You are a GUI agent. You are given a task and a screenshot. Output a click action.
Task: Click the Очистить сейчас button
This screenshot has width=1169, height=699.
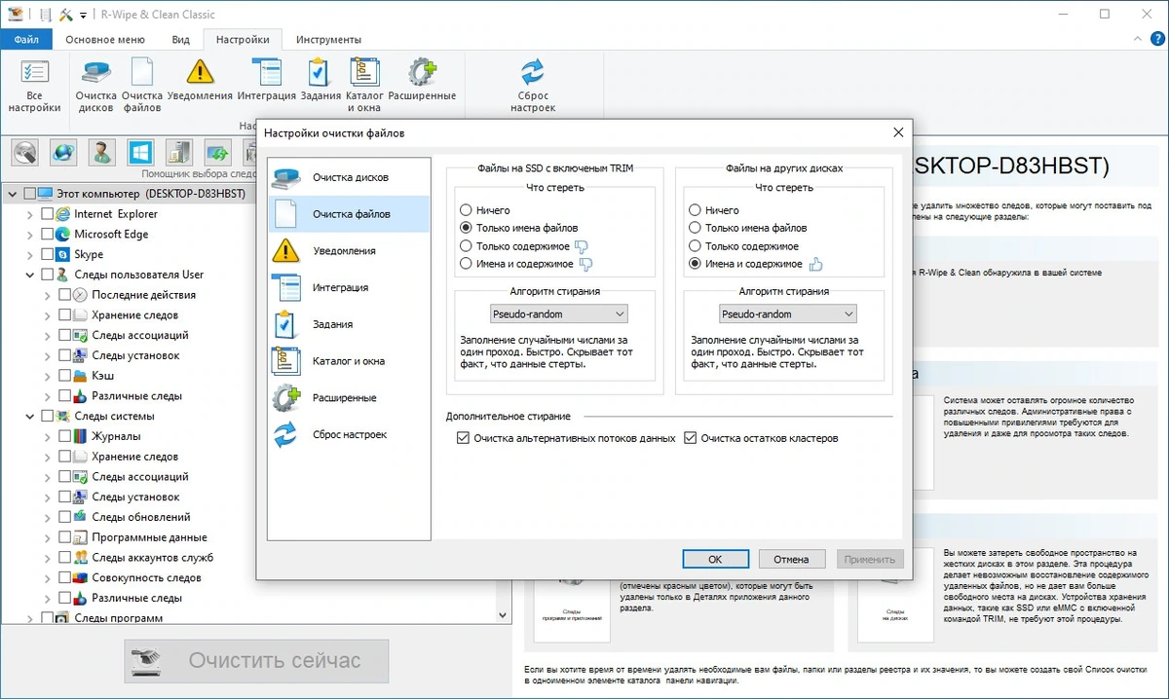tap(256, 661)
